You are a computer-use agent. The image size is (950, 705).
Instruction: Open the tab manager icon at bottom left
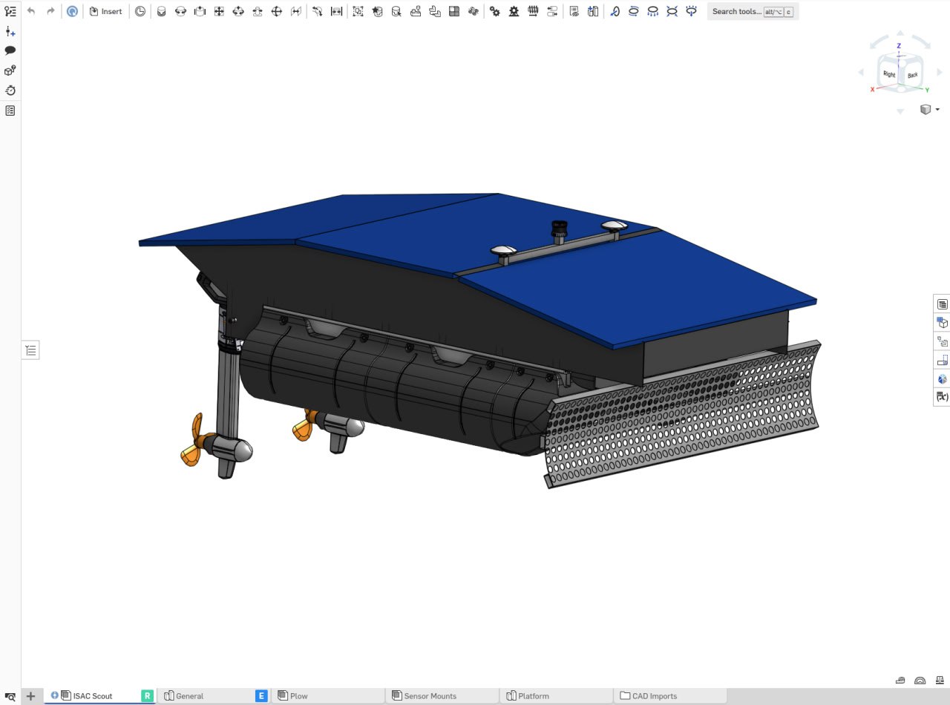10,696
